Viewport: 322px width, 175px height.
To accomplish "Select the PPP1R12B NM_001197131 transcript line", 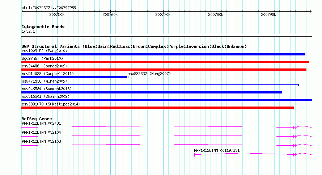I will [253, 154].
